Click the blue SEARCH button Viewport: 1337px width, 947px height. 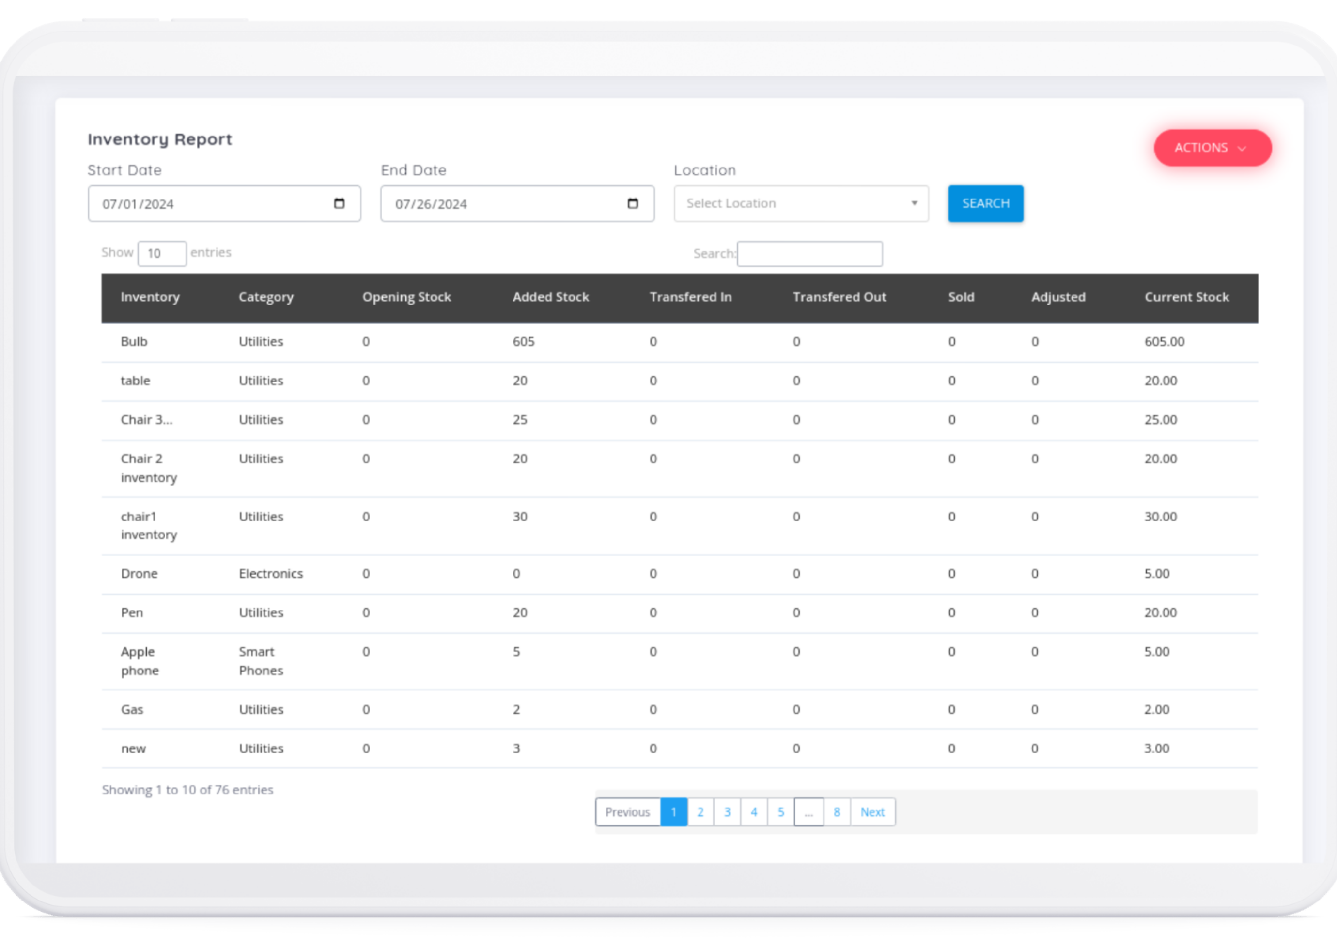985,203
